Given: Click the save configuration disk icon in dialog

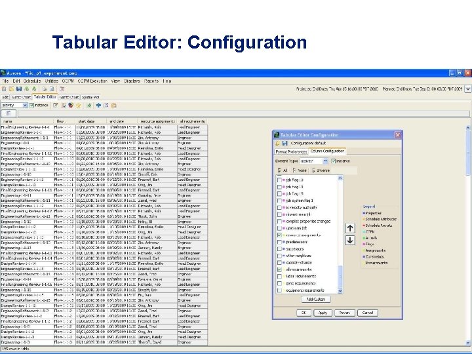Looking at the screenshot, I should [285, 144].
